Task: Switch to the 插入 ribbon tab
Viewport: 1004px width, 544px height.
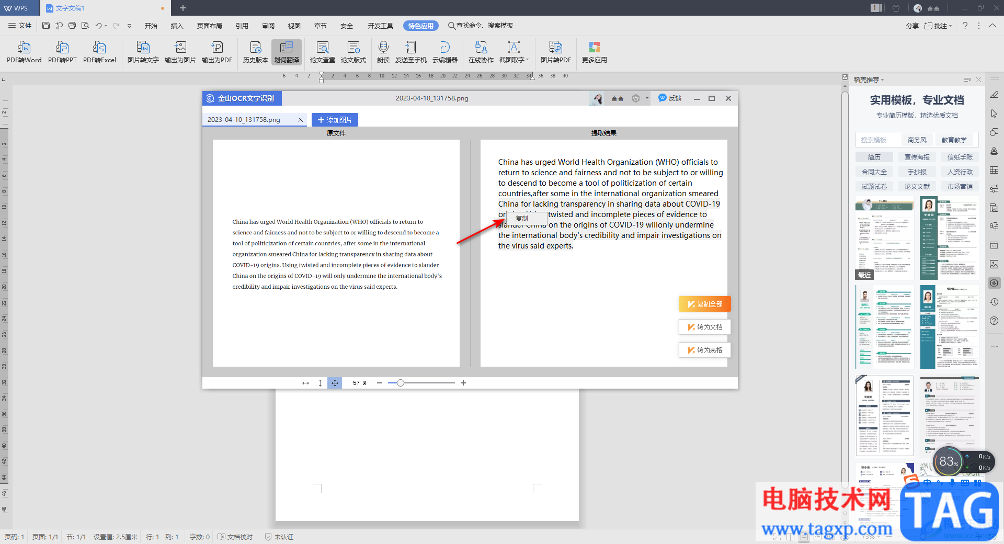Action: [177, 26]
